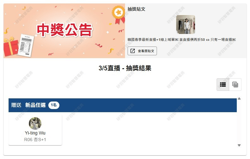Click the winning comment R06 杏S+1

[35, 140]
